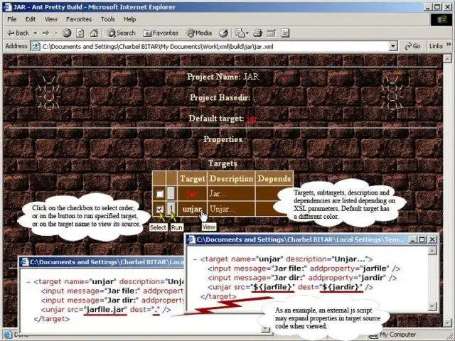Click the address bar path field
Viewport: 455px width, 341px height.
pyautogui.click(x=215, y=46)
